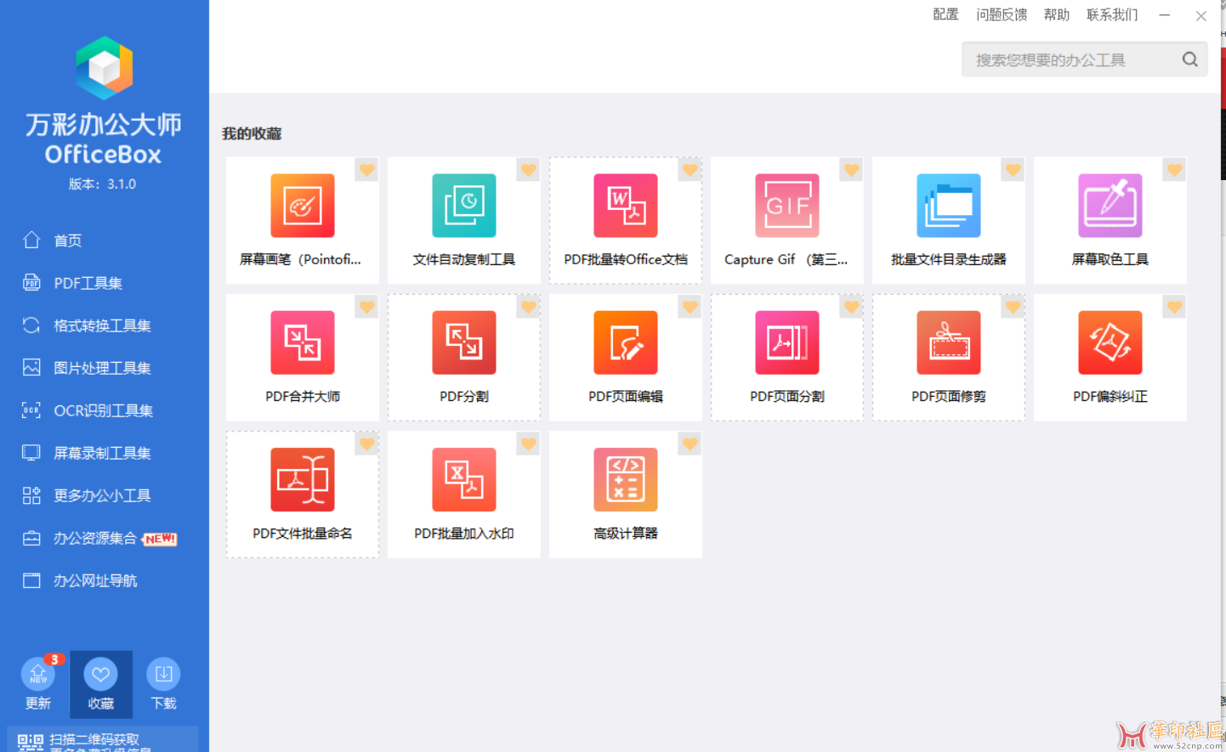The height and width of the screenshot is (752, 1226).
Task: Remove Capture Gif from favorites heart
Action: point(851,170)
